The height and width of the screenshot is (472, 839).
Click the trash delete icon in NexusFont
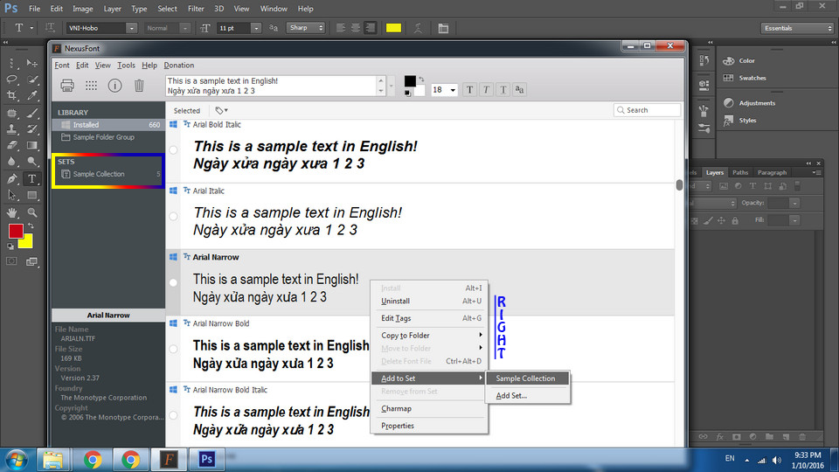[139, 85]
